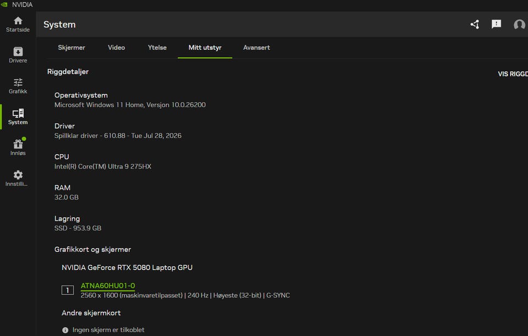528x336 pixels.
Task: Switch to the Skjermer tab
Action: [71, 47]
